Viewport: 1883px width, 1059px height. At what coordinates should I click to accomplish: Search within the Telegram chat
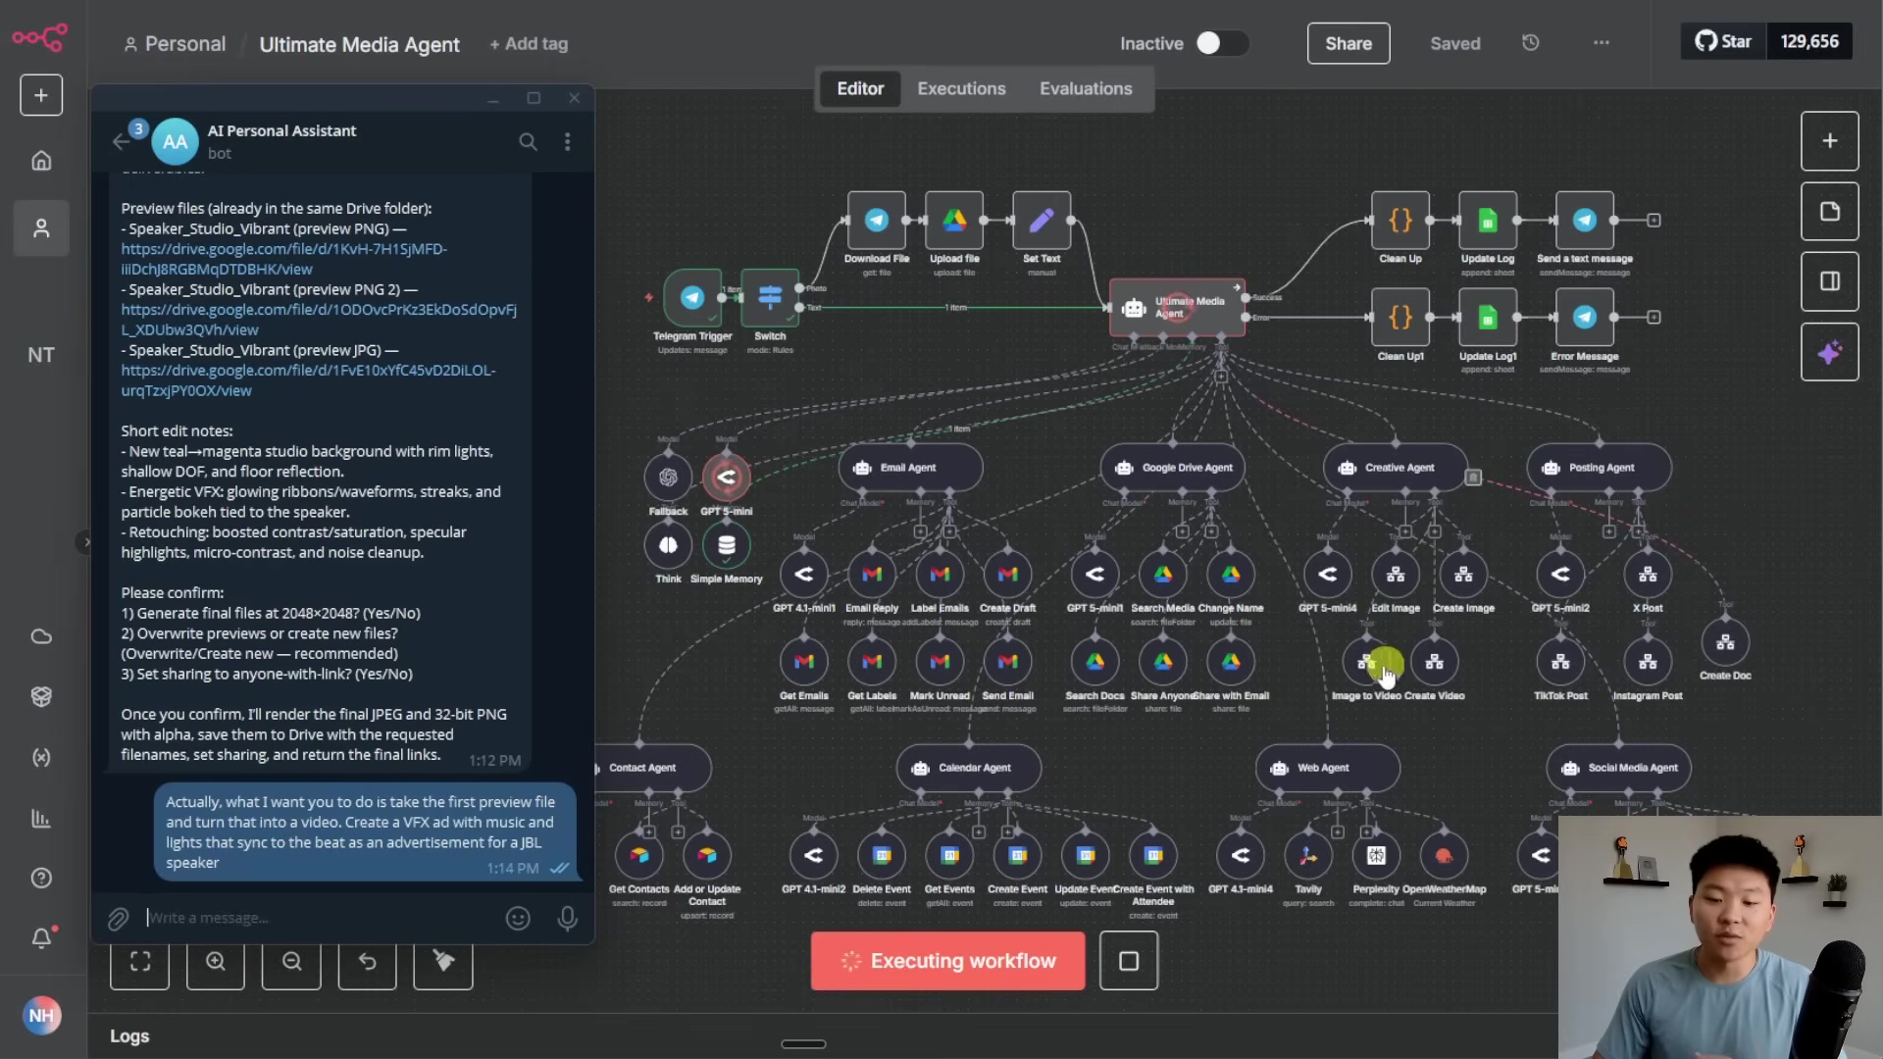pyautogui.click(x=528, y=142)
